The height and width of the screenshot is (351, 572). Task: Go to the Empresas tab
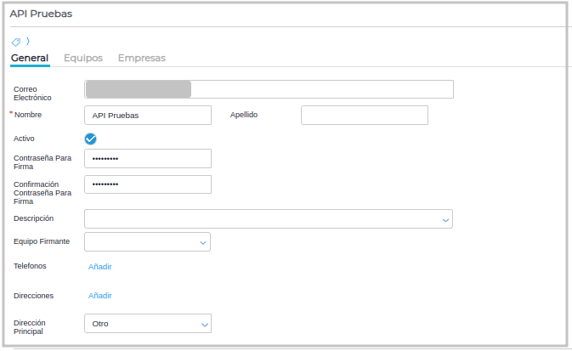pos(141,58)
